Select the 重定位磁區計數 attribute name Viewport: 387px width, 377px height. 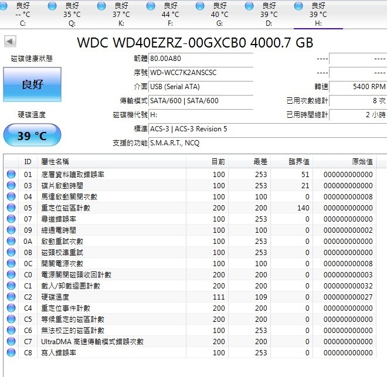point(66,208)
